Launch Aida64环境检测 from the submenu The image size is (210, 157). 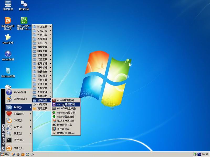(66, 100)
